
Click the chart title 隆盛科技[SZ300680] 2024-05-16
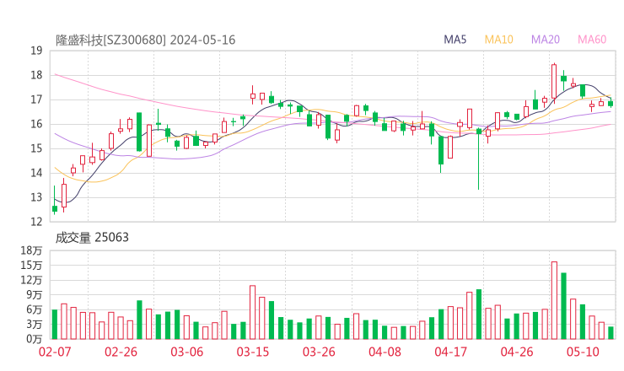click(146, 40)
